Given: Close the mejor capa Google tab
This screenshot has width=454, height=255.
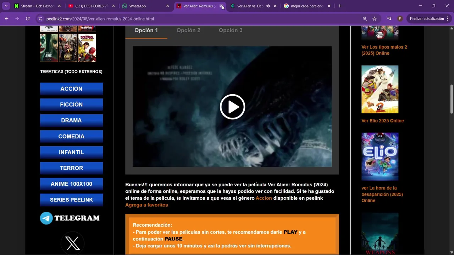Looking at the screenshot, I should pyautogui.click(x=329, y=6).
